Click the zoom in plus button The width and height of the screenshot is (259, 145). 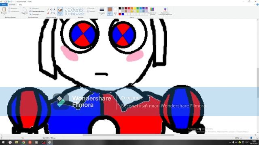(x=257, y=138)
